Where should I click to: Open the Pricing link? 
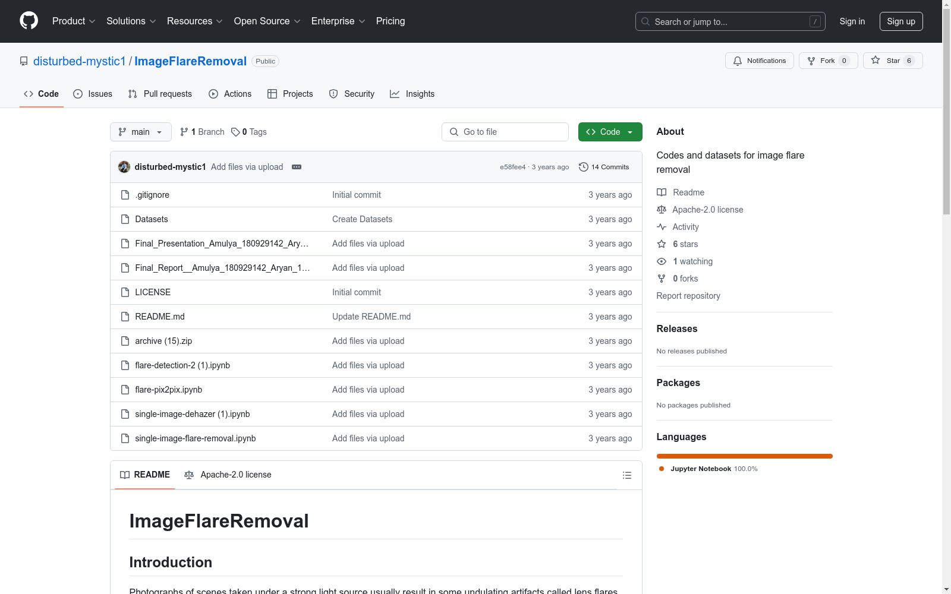[x=391, y=21]
